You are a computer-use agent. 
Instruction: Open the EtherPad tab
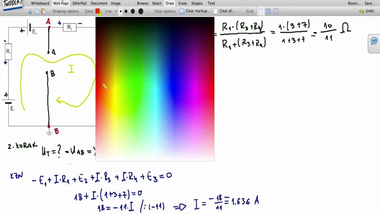click(x=80, y=3)
